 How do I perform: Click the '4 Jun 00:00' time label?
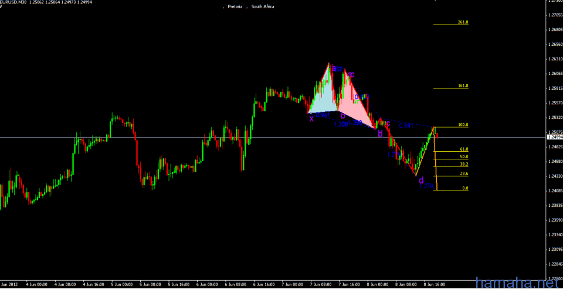37,285
